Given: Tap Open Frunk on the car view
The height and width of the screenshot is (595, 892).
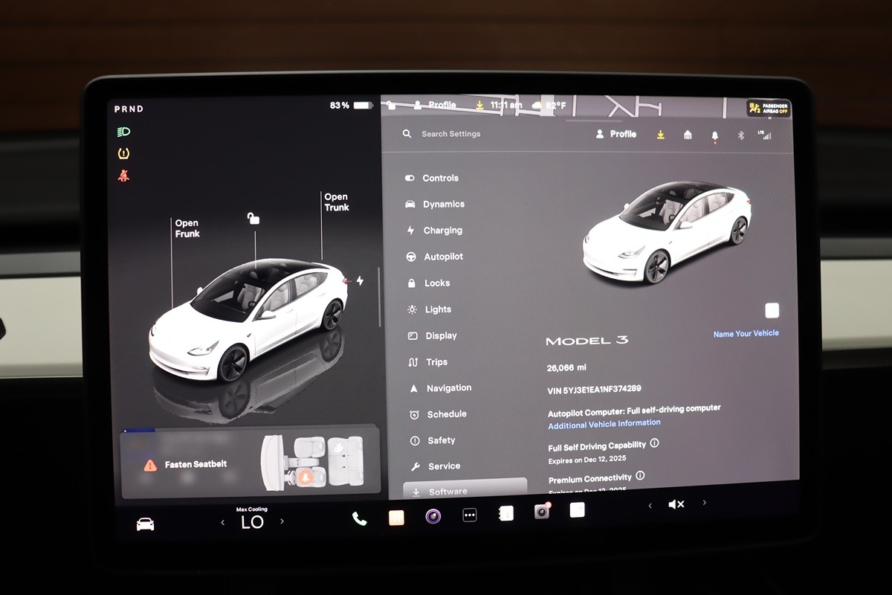Looking at the screenshot, I should (187, 228).
